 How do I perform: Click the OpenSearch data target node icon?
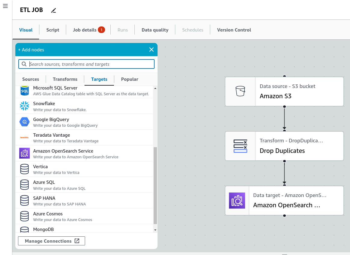(x=237, y=200)
